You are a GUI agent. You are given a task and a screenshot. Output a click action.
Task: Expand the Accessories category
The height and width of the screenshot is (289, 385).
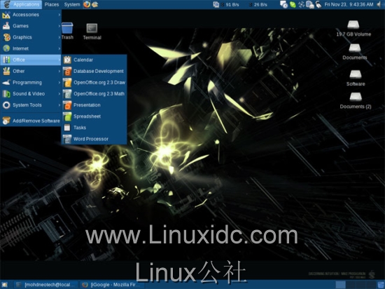pyautogui.click(x=31, y=15)
